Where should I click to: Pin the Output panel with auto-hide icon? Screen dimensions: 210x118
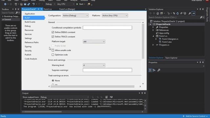click(142, 93)
